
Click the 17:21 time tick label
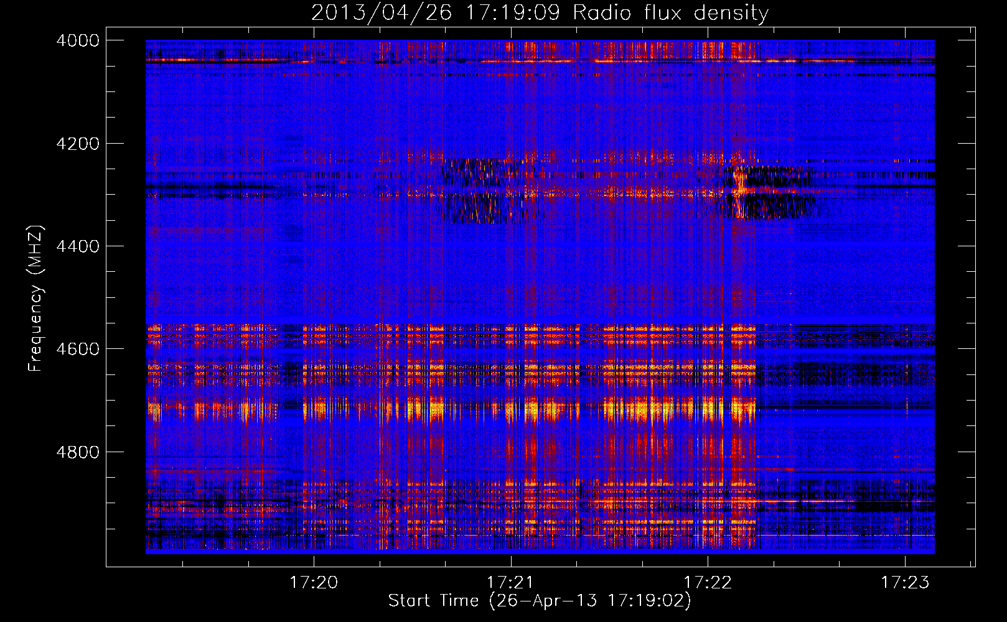click(x=510, y=582)
